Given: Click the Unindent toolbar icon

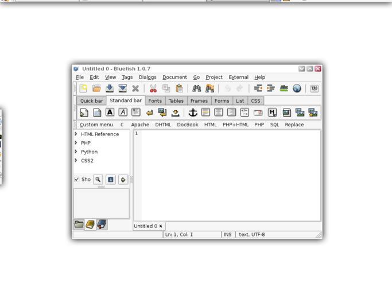Looking at the screenshot, I should point(258,88).
